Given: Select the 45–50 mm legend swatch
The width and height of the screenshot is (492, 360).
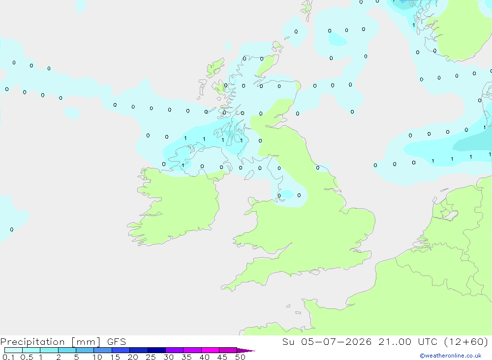Looking at the screenshot, I should [x=228, y=350].
